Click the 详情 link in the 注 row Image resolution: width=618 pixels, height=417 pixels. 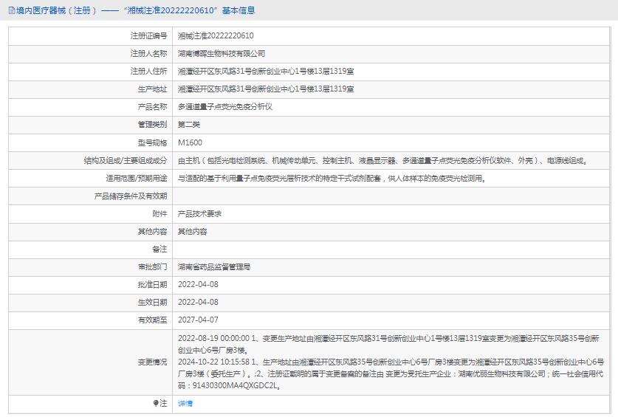(x=185, y=403)
